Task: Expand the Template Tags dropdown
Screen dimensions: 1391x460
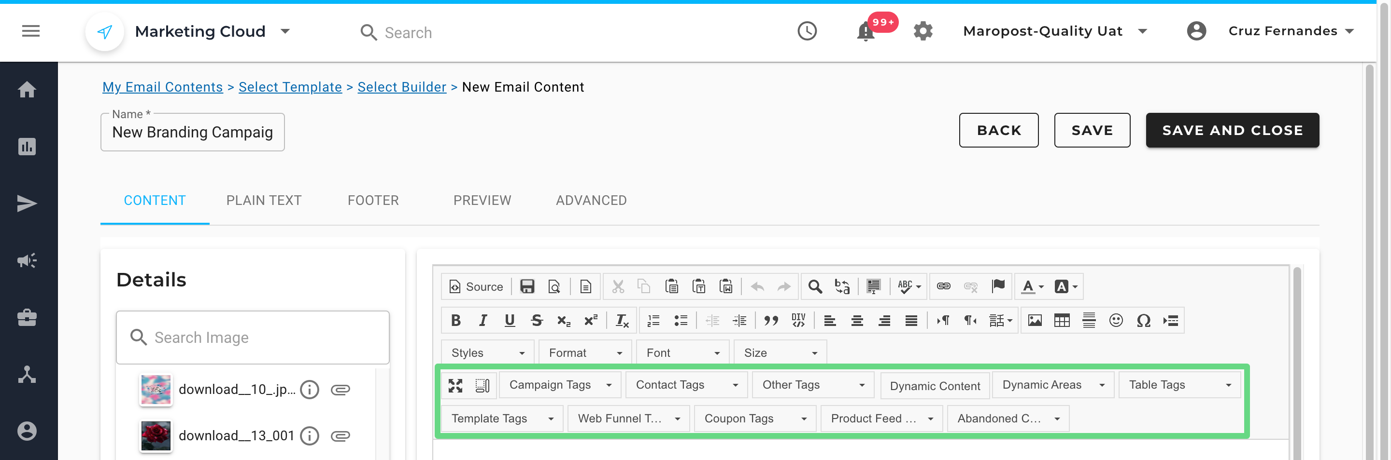Action: click(502, 419)
